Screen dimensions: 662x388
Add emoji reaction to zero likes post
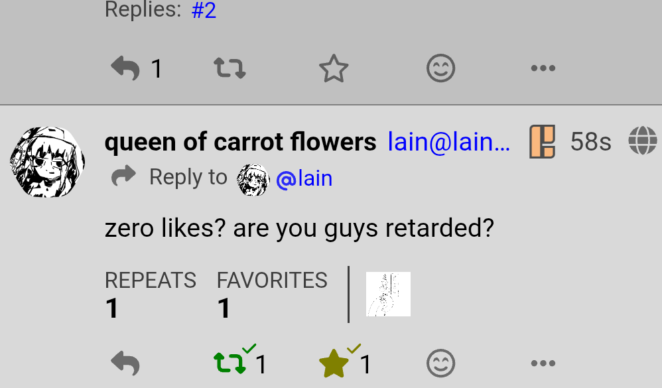440,363
